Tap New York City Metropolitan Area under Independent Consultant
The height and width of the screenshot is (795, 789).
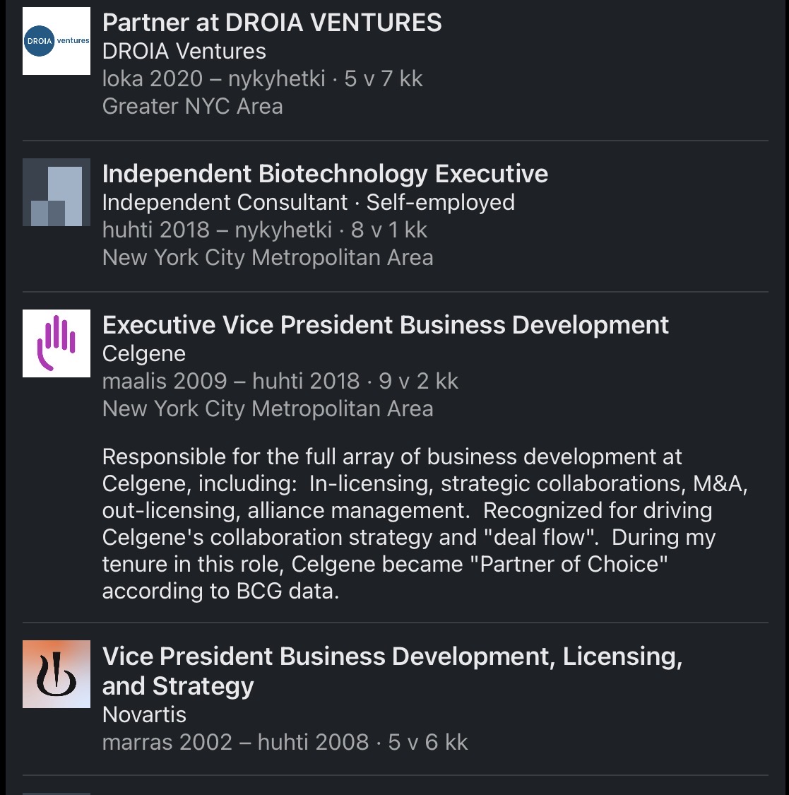(268, 257)
